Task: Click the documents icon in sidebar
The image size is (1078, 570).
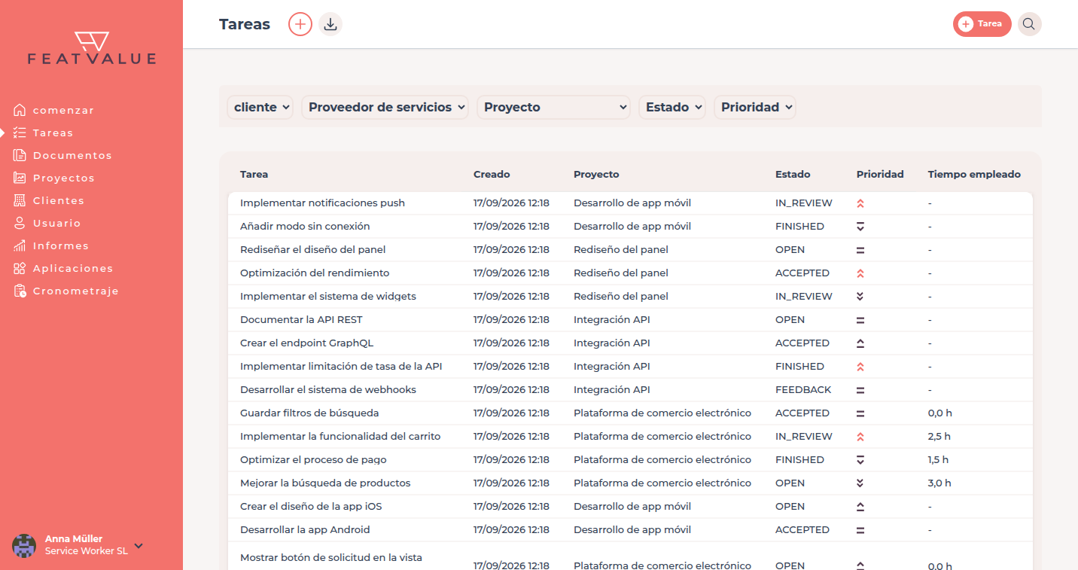Action: click(x=20, y=155)
